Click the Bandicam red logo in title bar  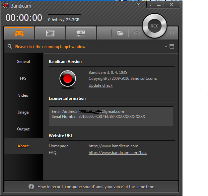point(6,6)
